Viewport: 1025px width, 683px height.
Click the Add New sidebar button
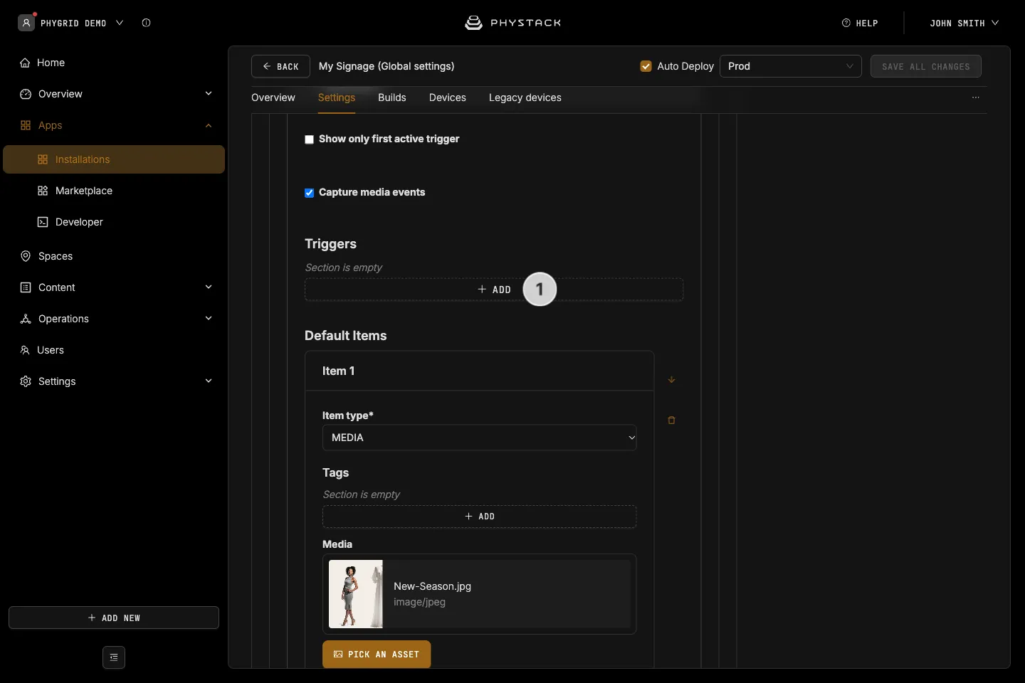[x=114, y=618]
